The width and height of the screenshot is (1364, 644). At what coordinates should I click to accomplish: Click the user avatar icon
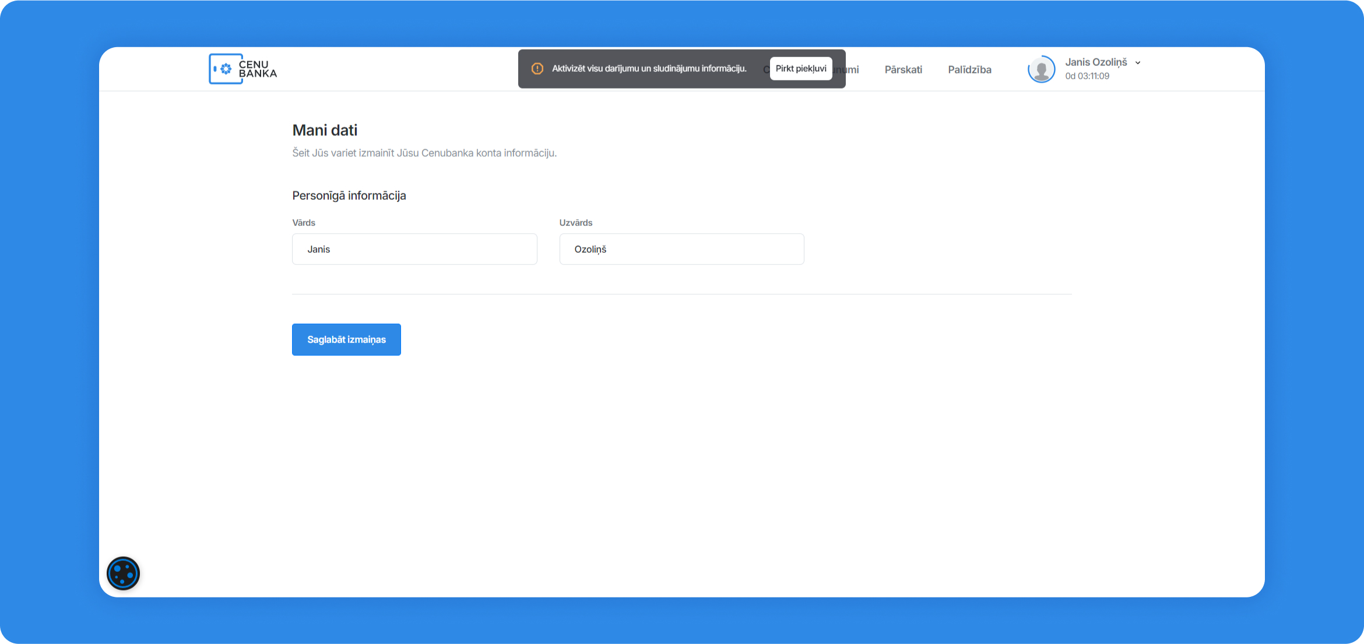(x=1041, y=69)
